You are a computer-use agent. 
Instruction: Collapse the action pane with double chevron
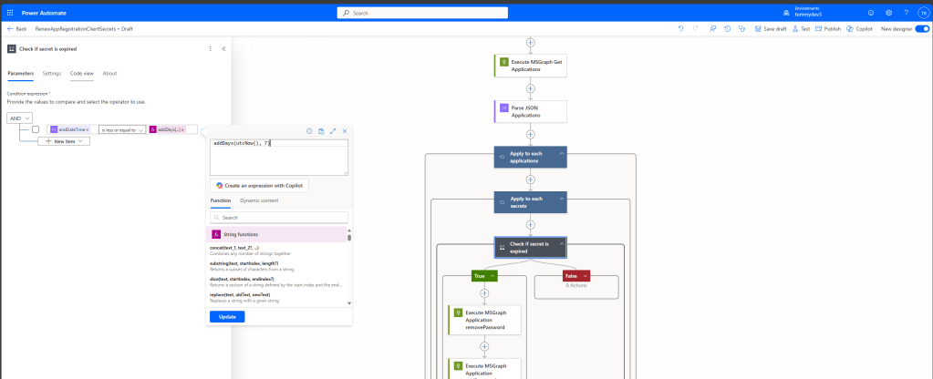pos(223,48)
